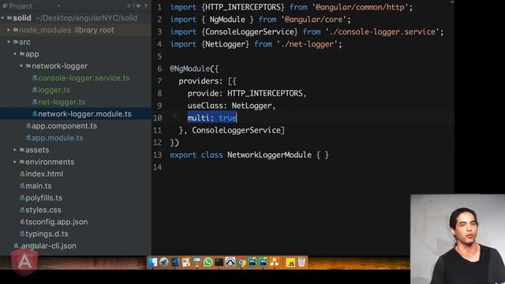Open Project panel settings gear
The image size is (505, 284).
(x=138, y=6)
